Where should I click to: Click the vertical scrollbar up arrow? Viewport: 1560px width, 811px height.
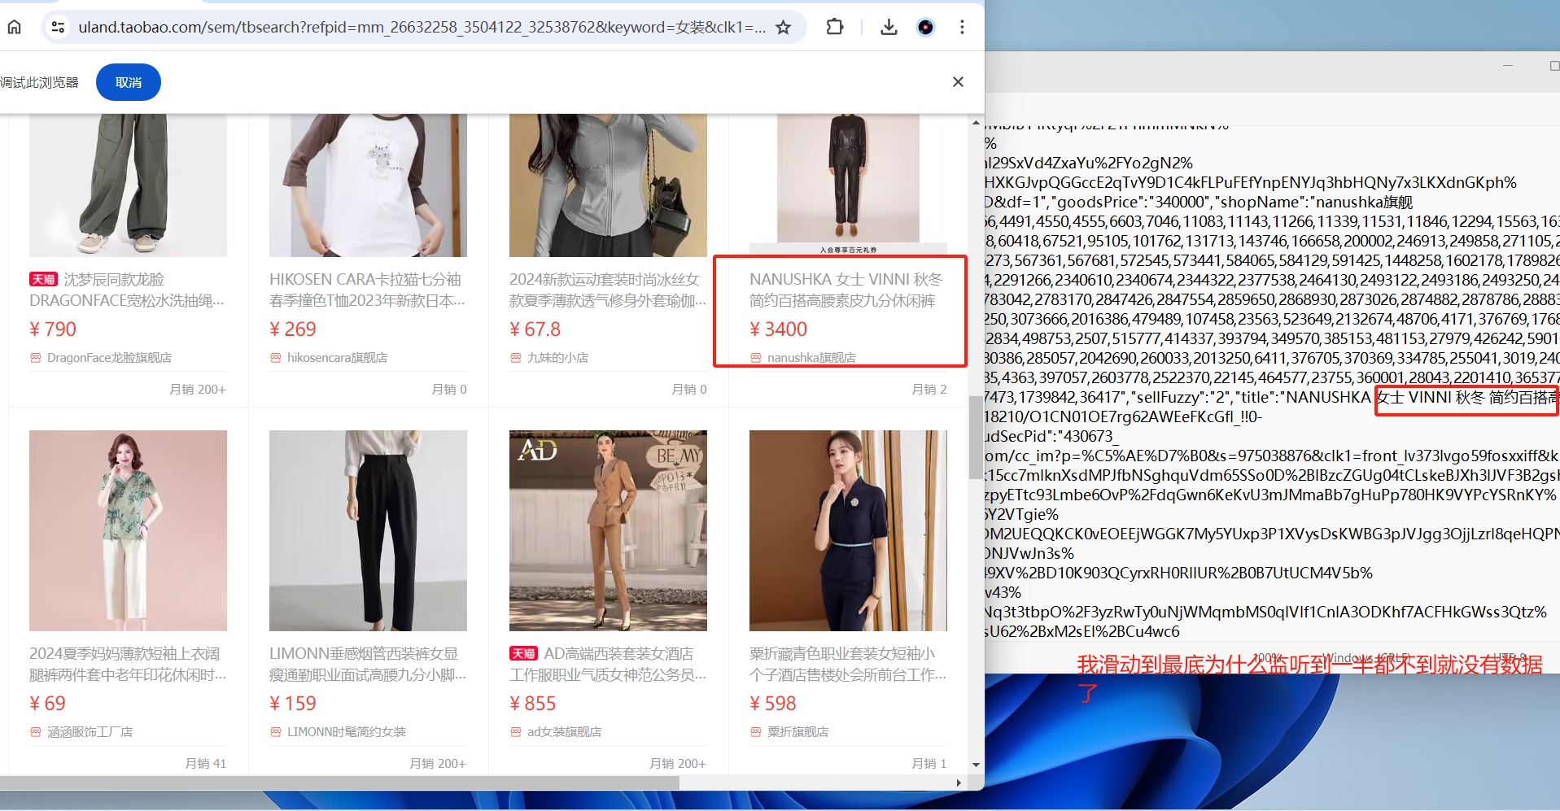coord(976,123)
